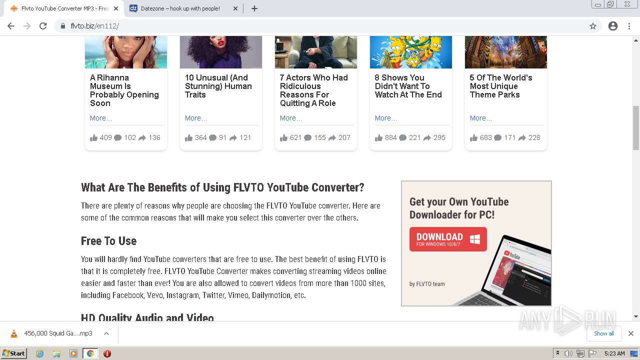Click the padlock site info icon
This screenshot has width=640, height=360.
[x=63, y=26]
